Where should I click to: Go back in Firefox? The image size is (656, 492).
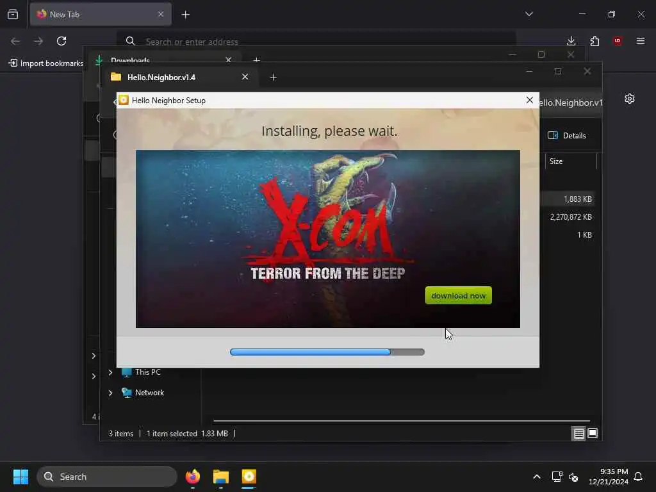[15, 41]
